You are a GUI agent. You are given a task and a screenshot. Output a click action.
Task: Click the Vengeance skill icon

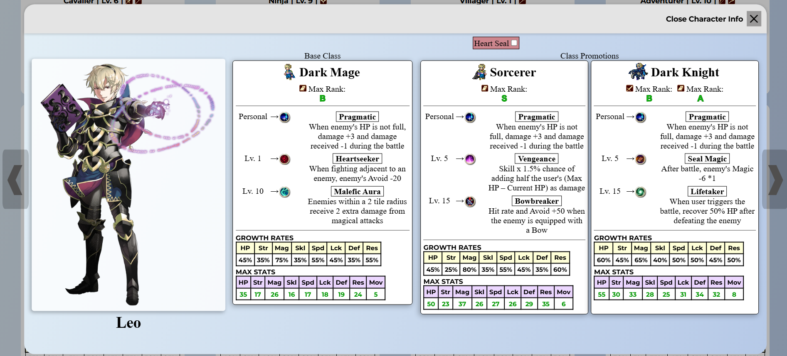(470, 159)
